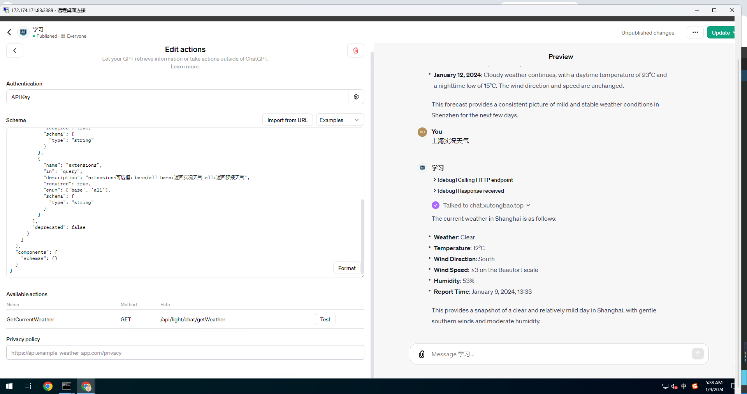
Task: Open authentication settings gear icon
Action: point(356,97)
